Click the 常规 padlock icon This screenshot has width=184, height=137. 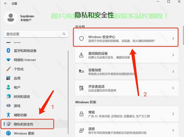click(x=81, y=114)
